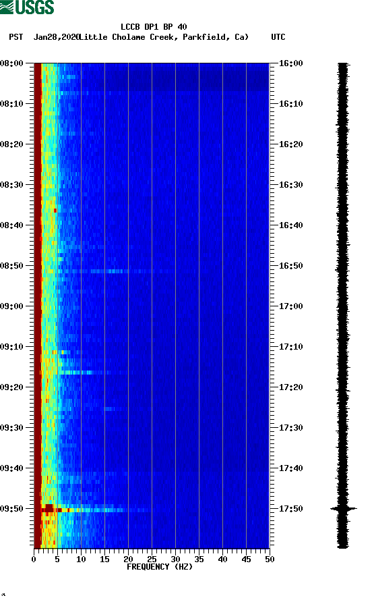372x602 pixels.
Task: Click the 16:40 UTC time label
Action: pyautogui.click(x=290, y=225)
